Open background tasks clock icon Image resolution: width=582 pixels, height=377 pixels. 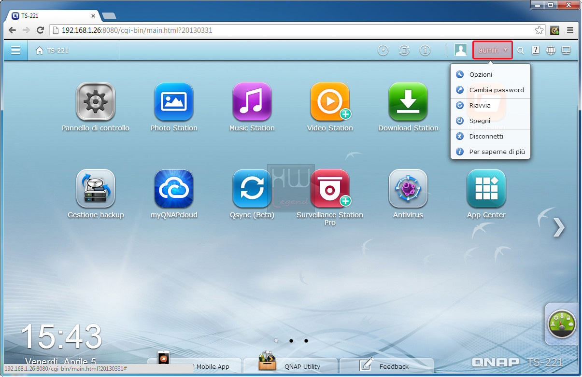click(x=383, y=50)
